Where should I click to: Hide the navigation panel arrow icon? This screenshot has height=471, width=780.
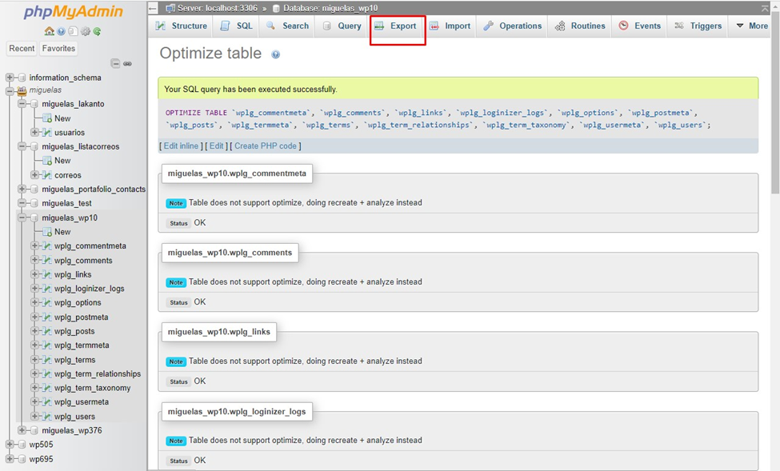point(154,9)
